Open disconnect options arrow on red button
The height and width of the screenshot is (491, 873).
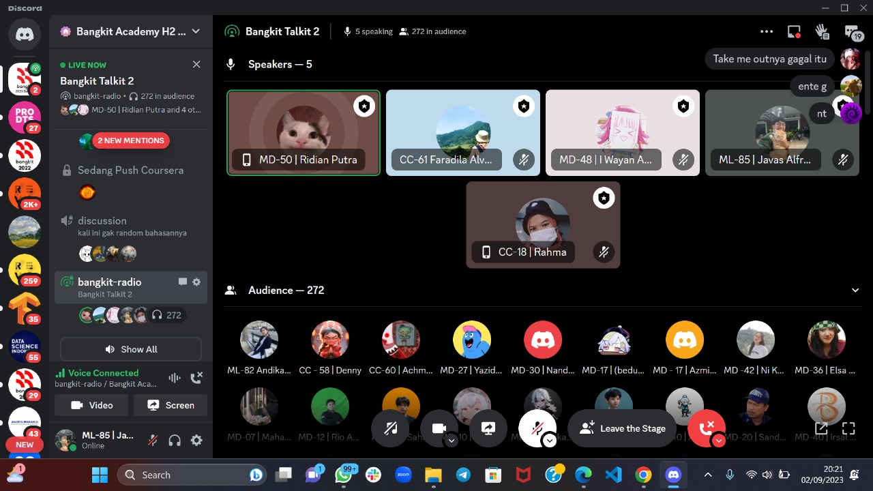pyautogui.click(x=718, y=441)
